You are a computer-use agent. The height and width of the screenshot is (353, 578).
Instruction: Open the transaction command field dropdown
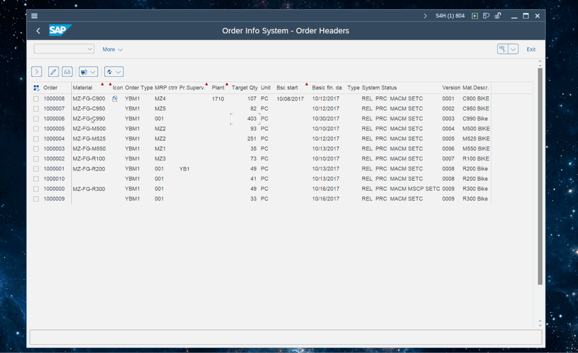[x=89, y=49]
